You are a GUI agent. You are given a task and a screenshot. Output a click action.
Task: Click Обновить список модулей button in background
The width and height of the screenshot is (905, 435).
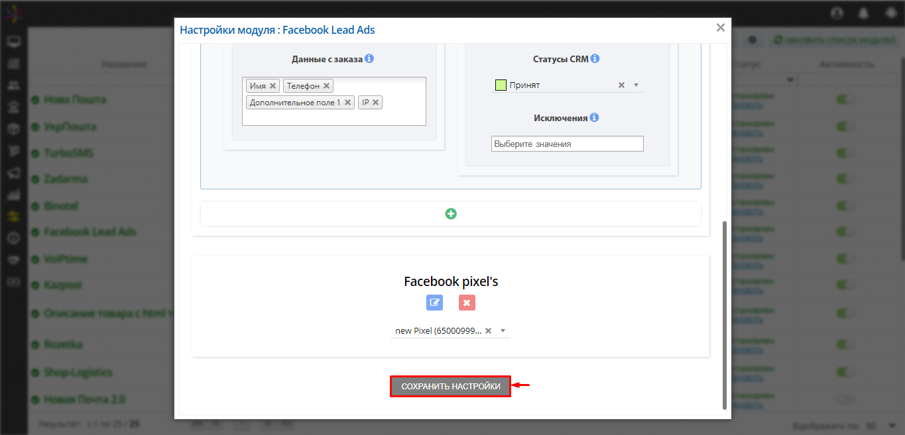(x=835, y=40)
